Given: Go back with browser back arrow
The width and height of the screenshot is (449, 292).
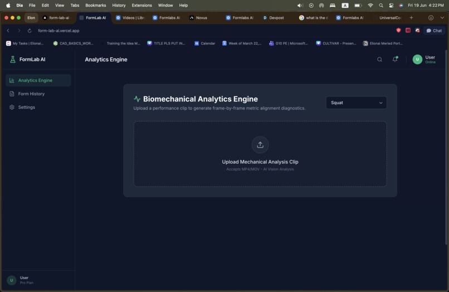Looking at the screenshot, I should (8, 31).
